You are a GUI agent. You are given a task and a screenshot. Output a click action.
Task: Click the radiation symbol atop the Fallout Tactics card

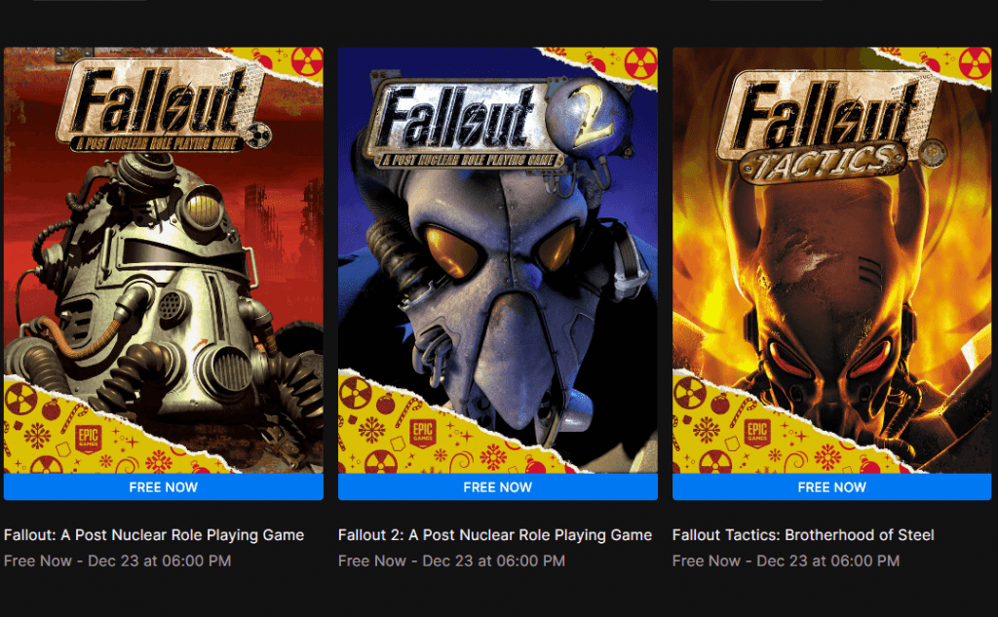[974, 63]
